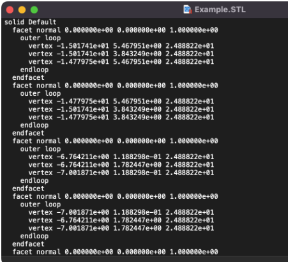Click the Example.STL window title text
The width and height of the screenshot is (288, 262).
(x=220, y=10)
